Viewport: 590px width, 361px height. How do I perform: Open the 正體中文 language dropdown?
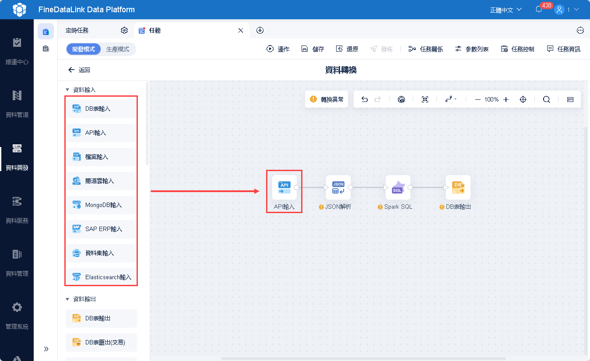tap(506, 10)
